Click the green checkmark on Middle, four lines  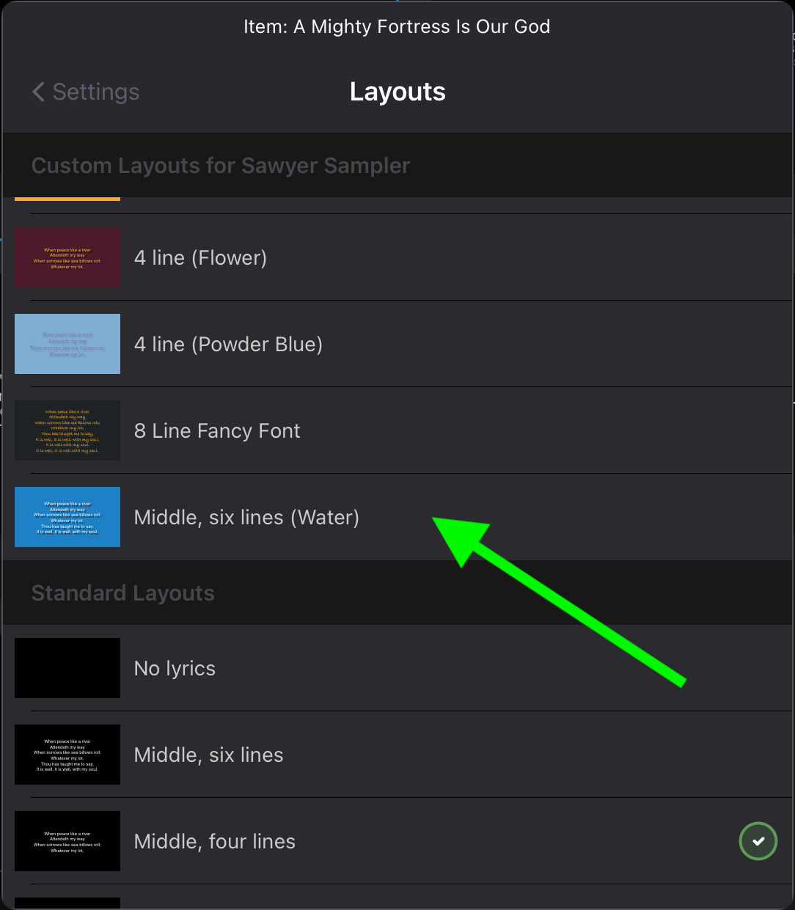coord(758,841)
